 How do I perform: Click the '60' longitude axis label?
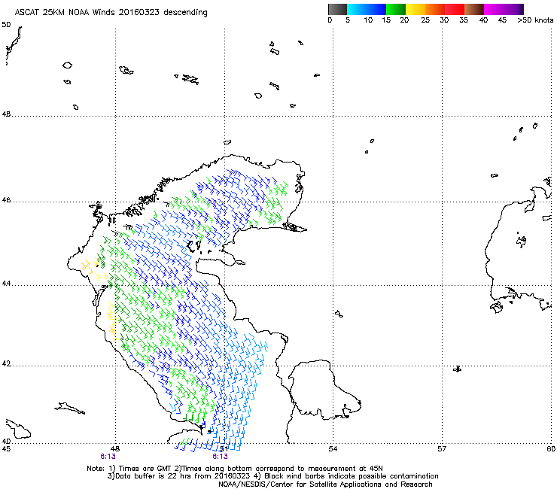(x=551, y=449)
